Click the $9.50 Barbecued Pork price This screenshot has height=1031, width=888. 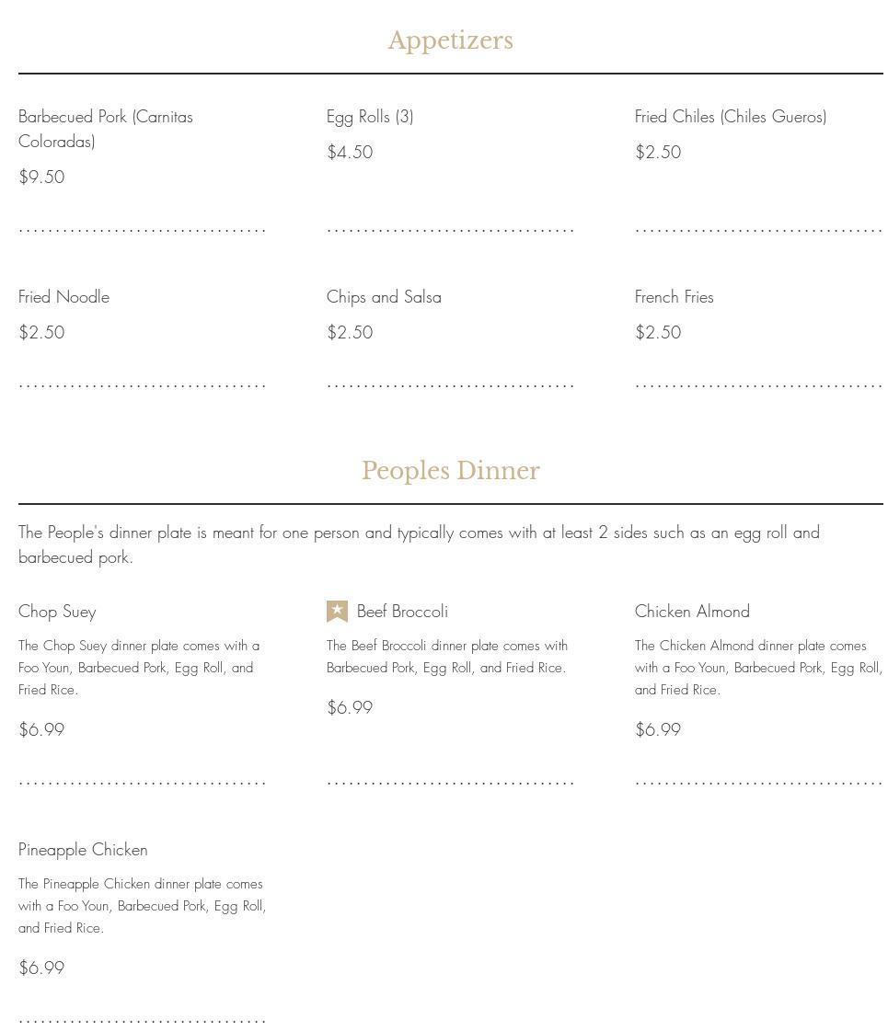click(x=41, y=178)
